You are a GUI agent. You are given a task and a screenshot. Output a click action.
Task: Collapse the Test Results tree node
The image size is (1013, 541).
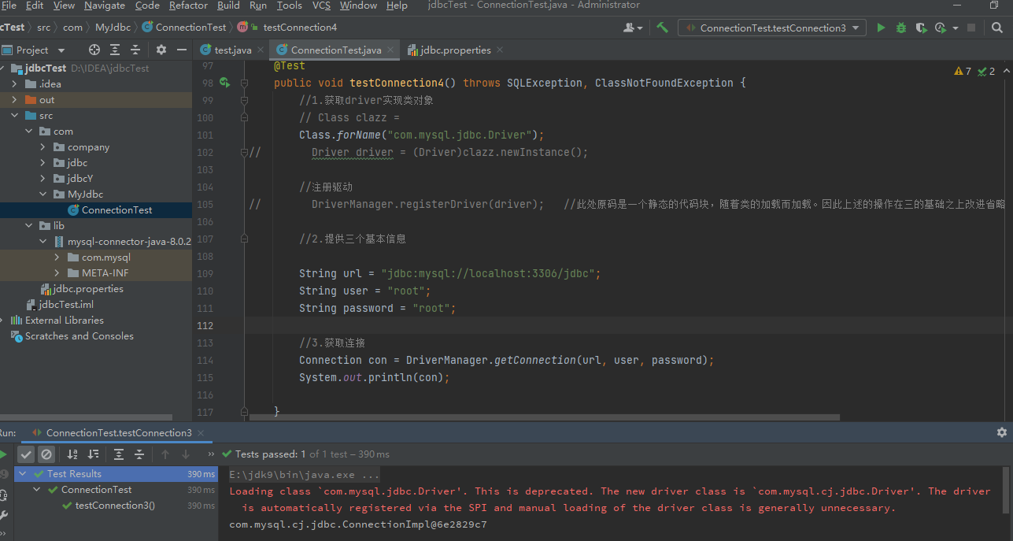(22, 474)
